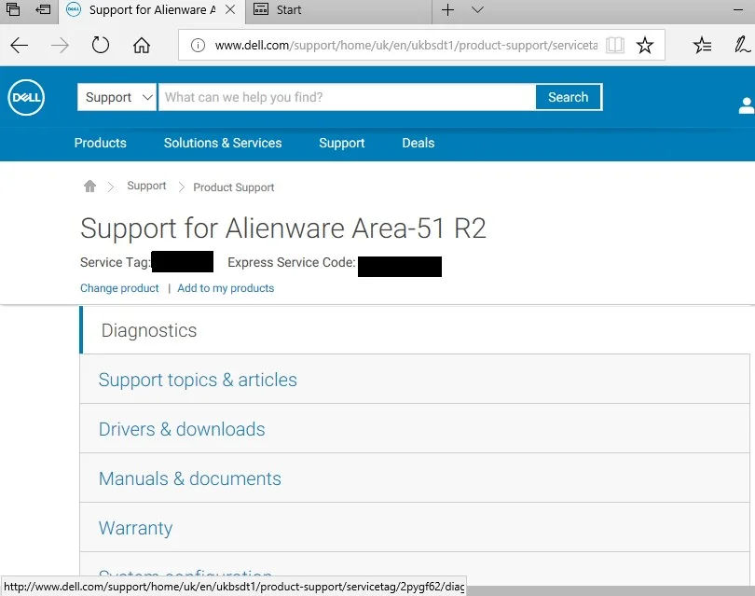Click the browser address bar URL
Viewport: 755px width, 596px height.
405,46
